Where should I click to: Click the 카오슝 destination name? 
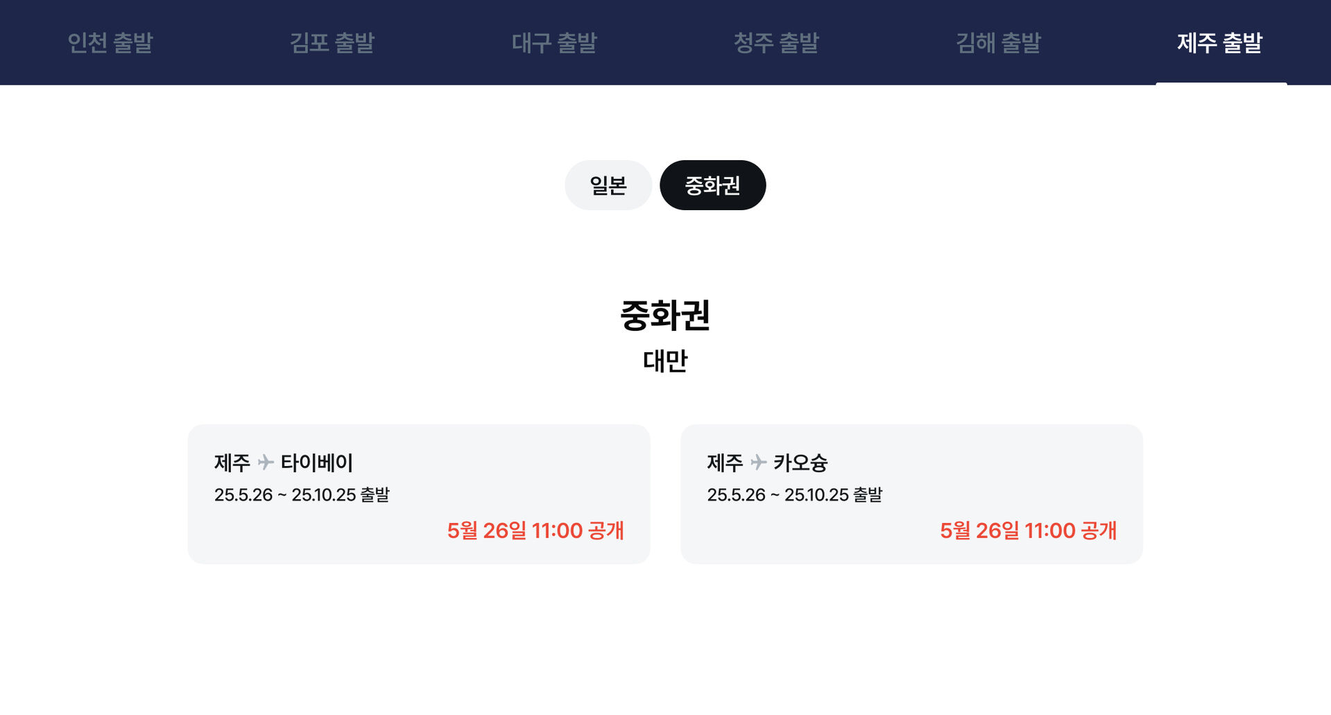[x=800, y=463]
